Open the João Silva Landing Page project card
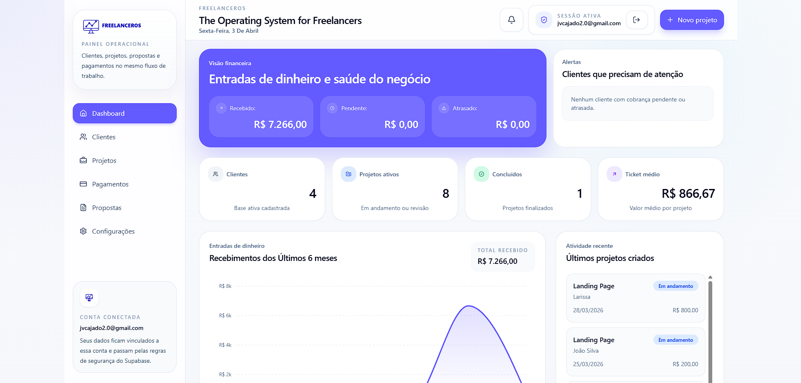Image resolution: width=801 pixels, height=383 pixels. (x=635, y=352)
